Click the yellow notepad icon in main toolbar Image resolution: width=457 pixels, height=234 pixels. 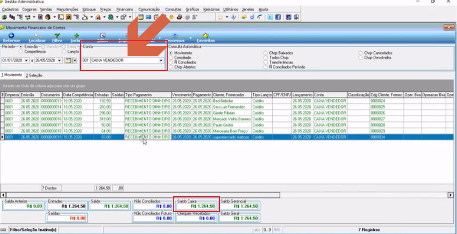click(x=141, y=17)
